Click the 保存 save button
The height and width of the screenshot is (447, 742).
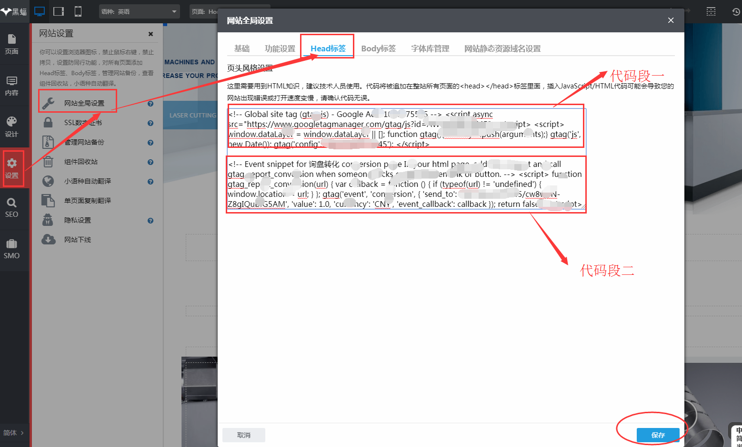point(658,435)
